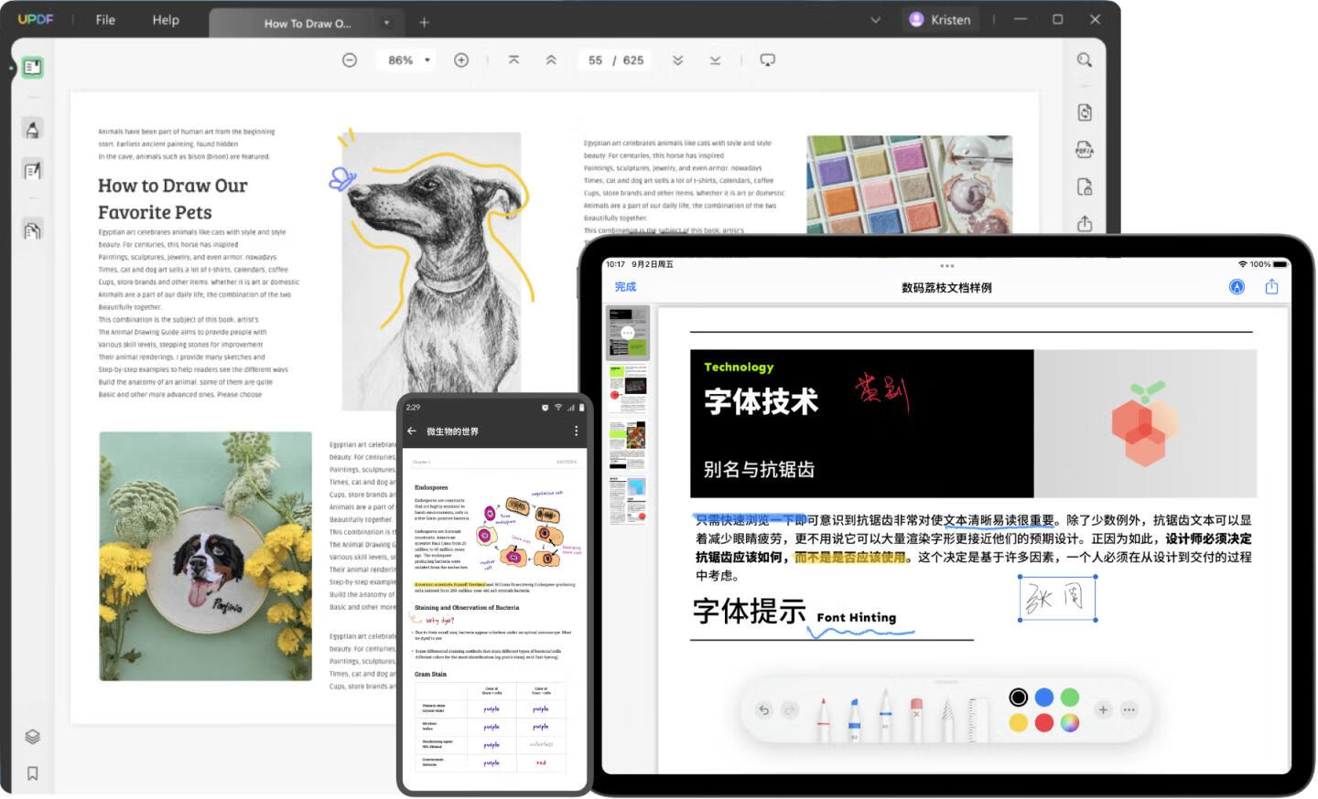
Task: Click the Endospores heading on phone
Action: pos(431,487)
